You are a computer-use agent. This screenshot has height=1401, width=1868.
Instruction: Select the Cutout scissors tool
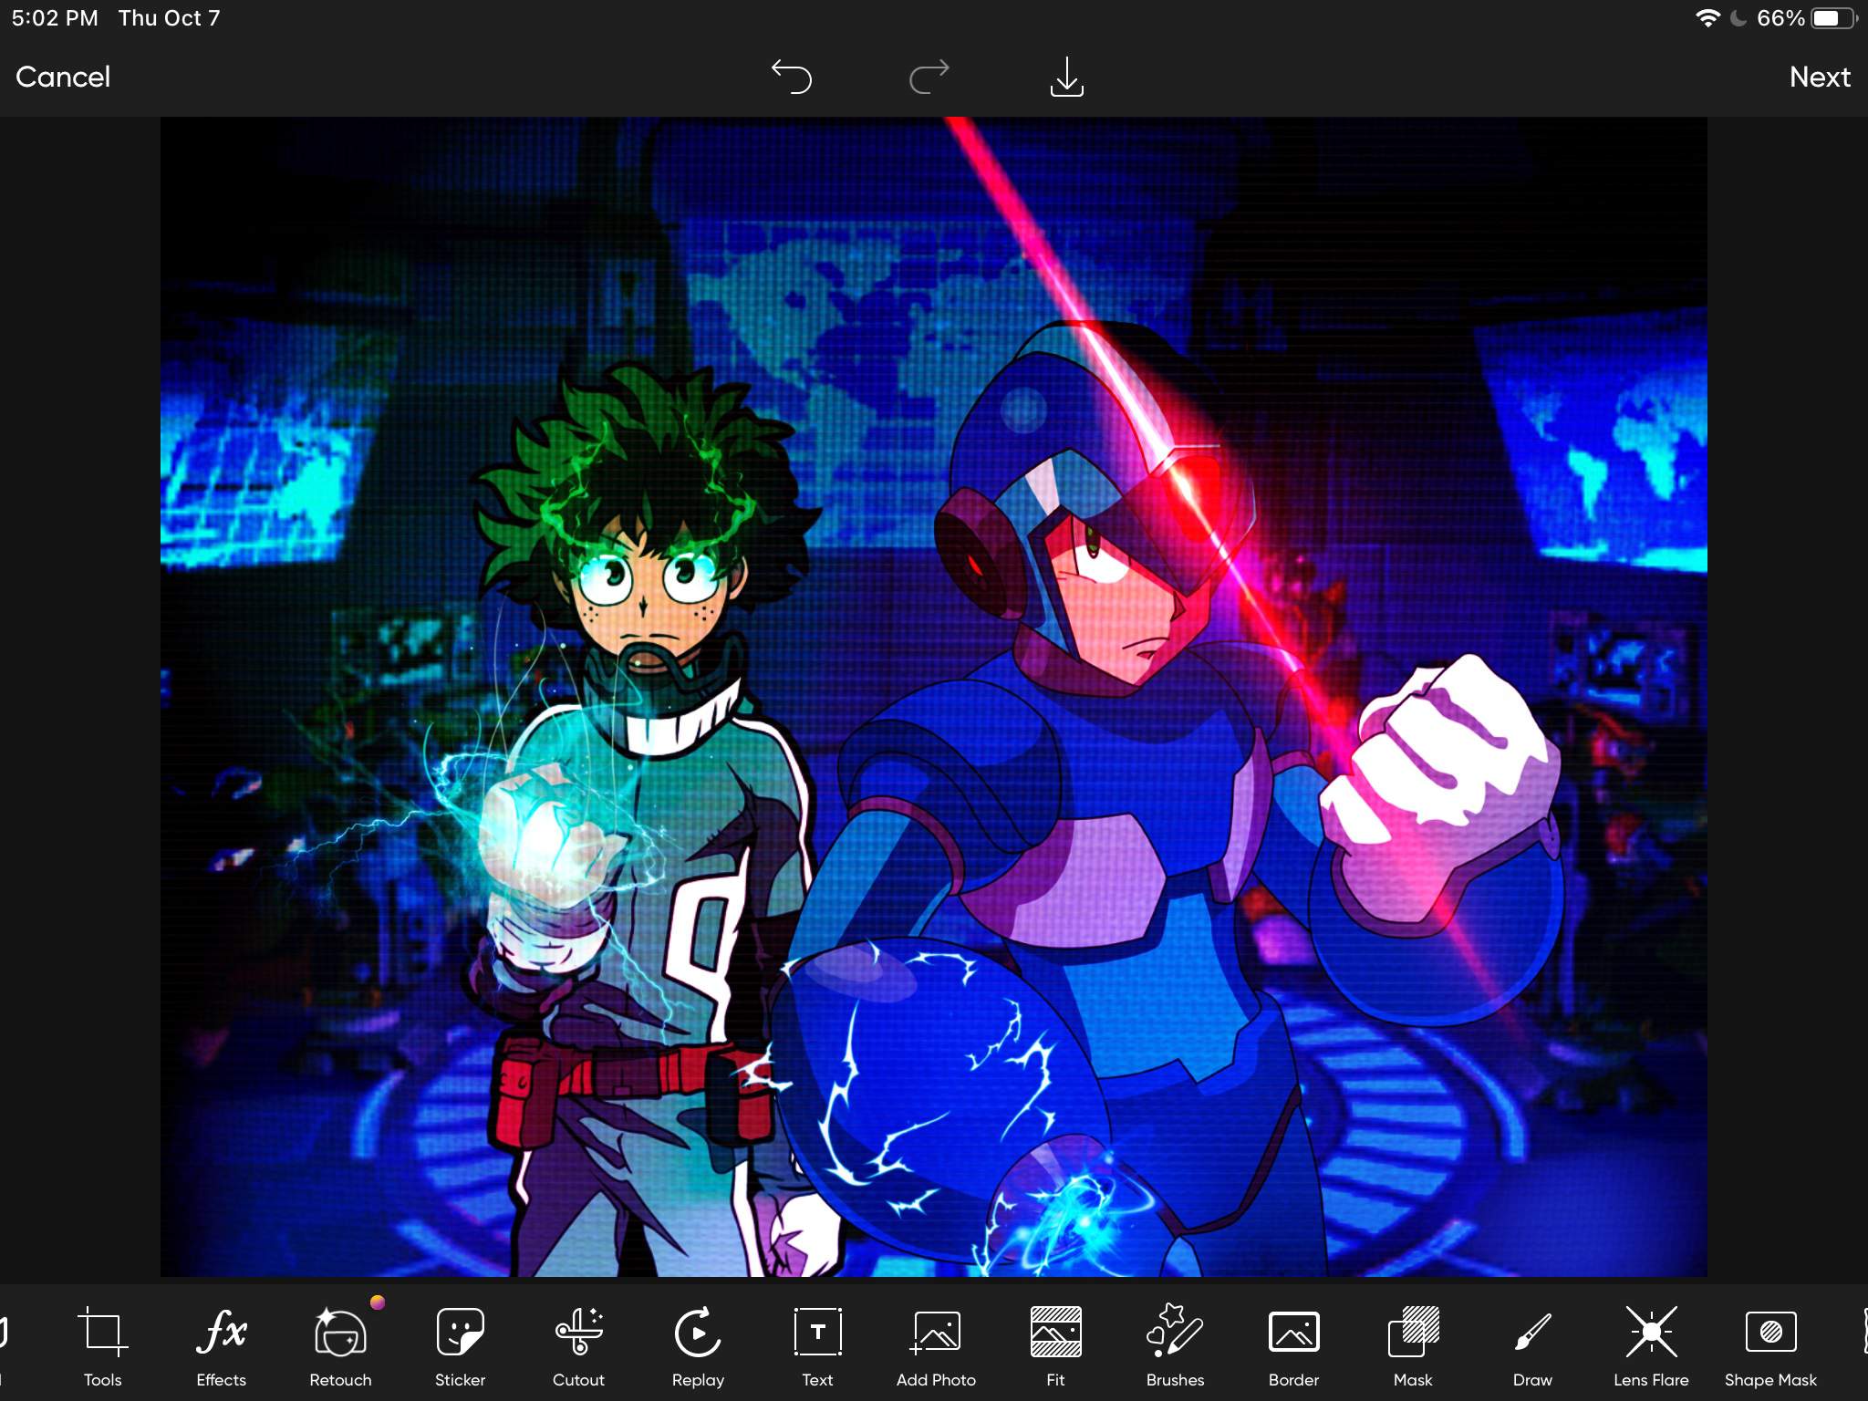[x=578, y=1345]
